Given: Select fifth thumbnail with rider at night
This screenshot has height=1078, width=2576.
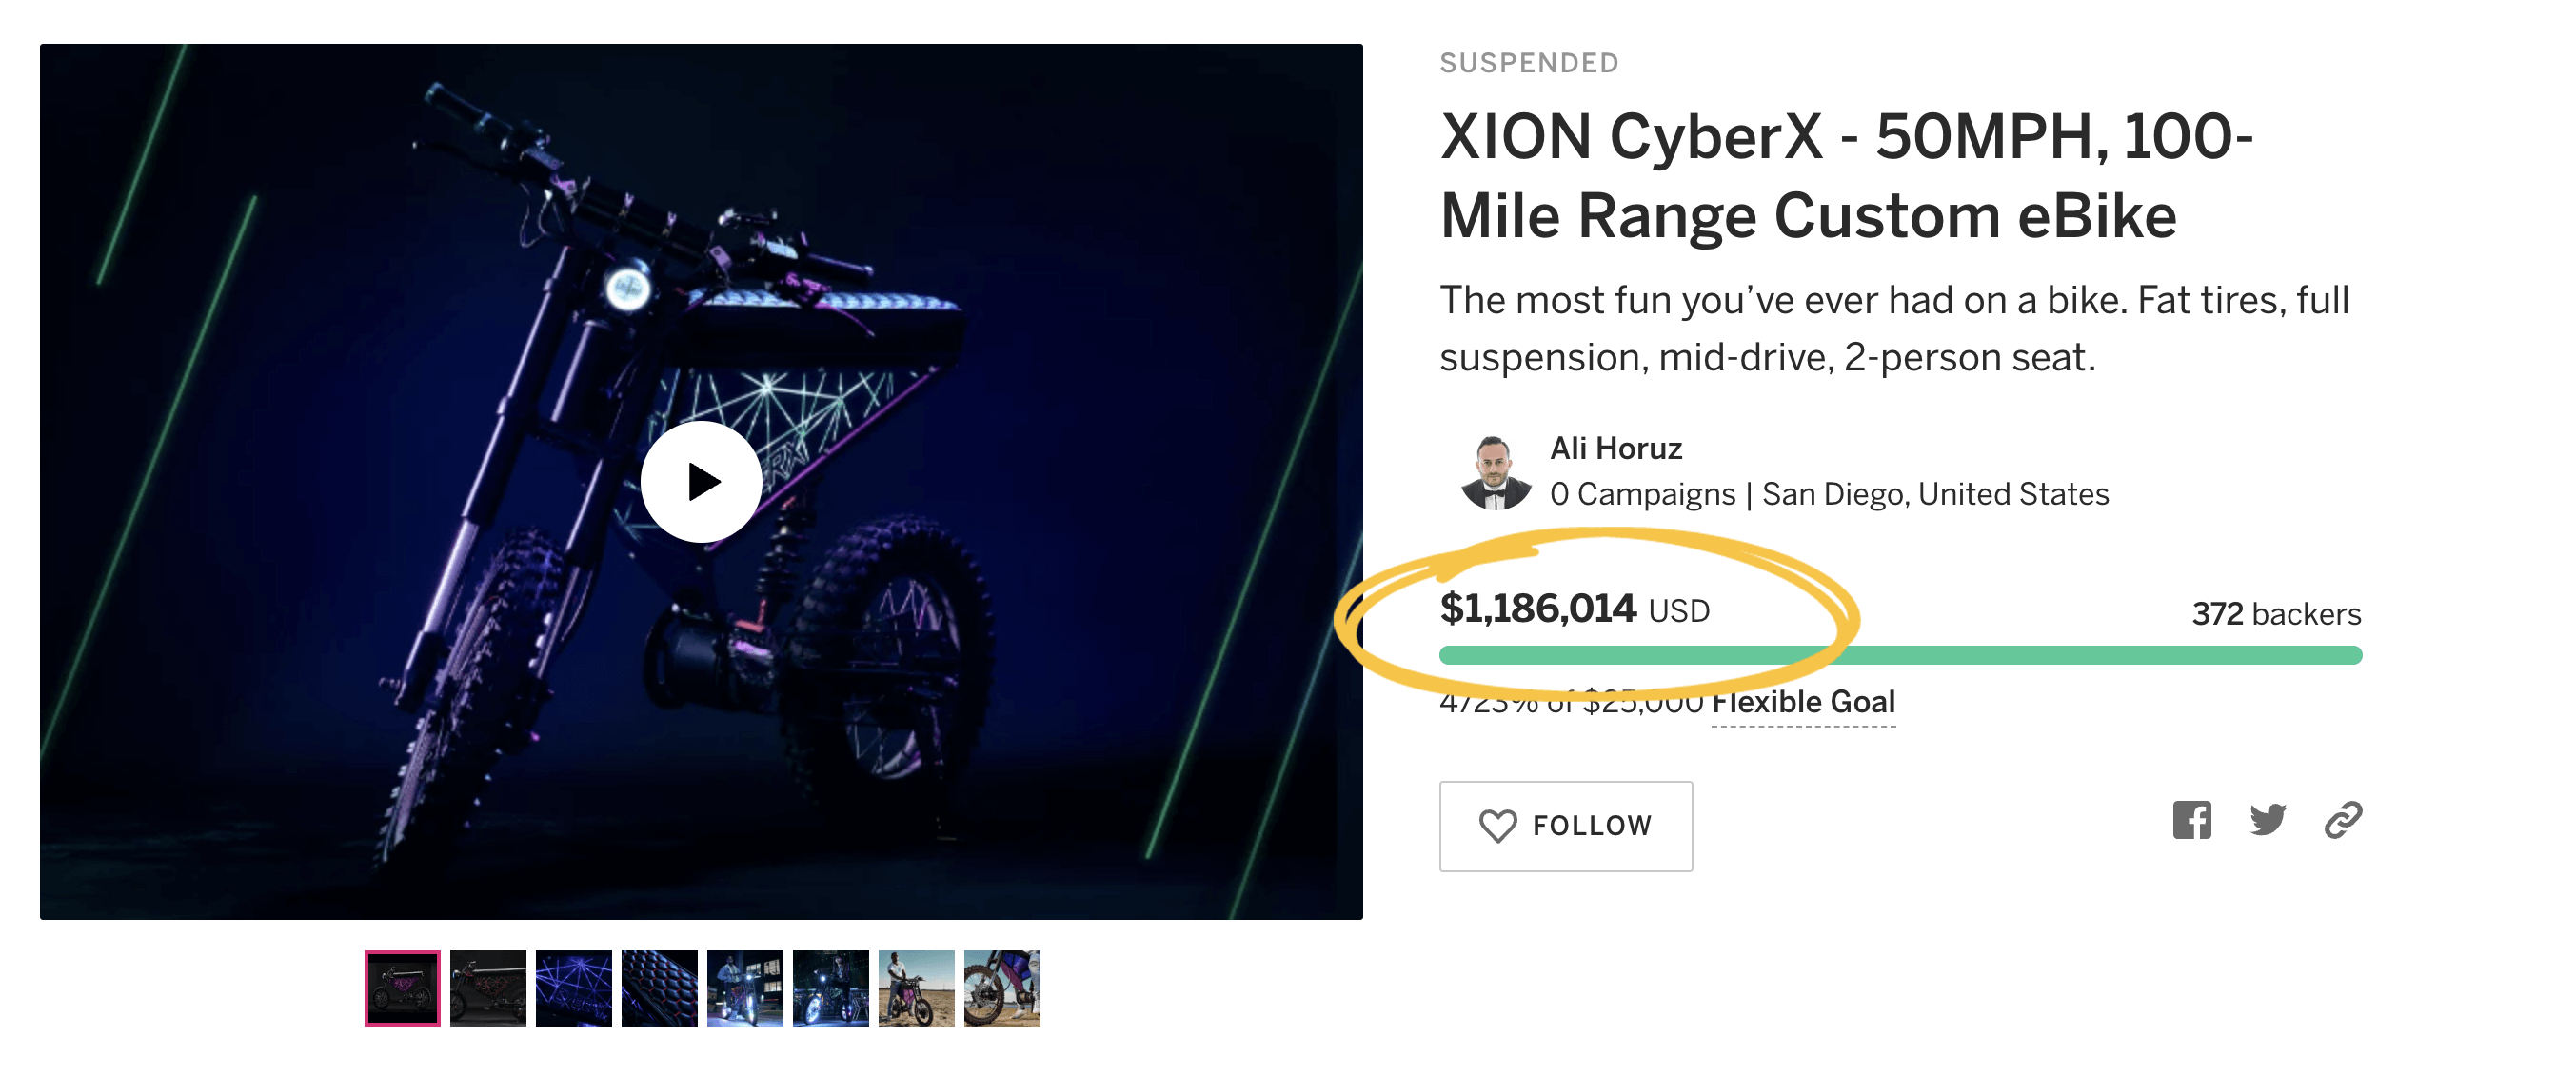Looking at the screenshot, I should point(745,988).
